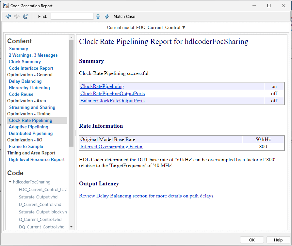Click the find previous up arrow
This screenshot has height=246, width=292.
click(x=98, y=16)
